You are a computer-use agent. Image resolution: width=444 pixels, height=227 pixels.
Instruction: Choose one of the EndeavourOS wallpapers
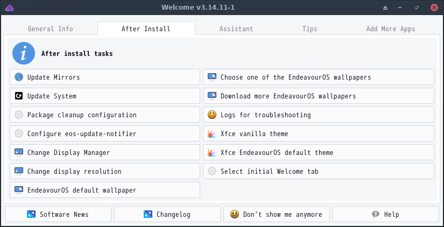(319, 77)
